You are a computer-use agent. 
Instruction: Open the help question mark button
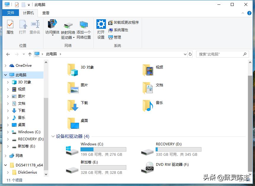tap(250, 13)
